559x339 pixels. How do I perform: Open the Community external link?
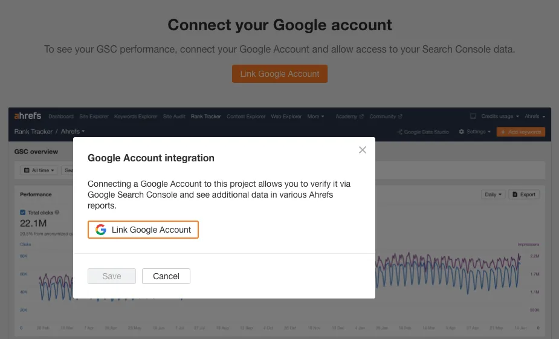coord(386,117)
